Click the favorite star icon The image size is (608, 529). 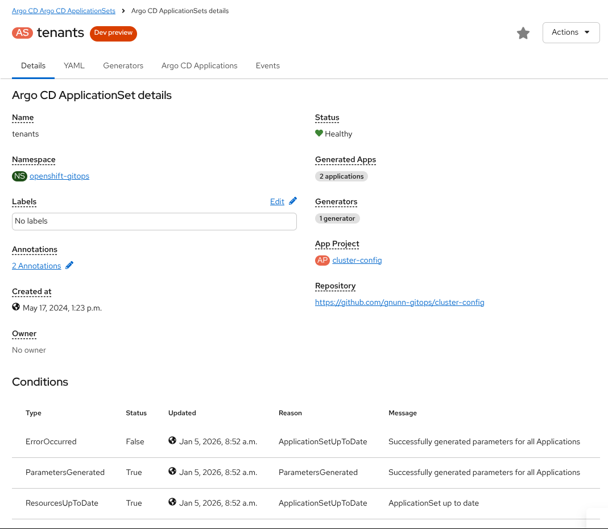[523, 33]
